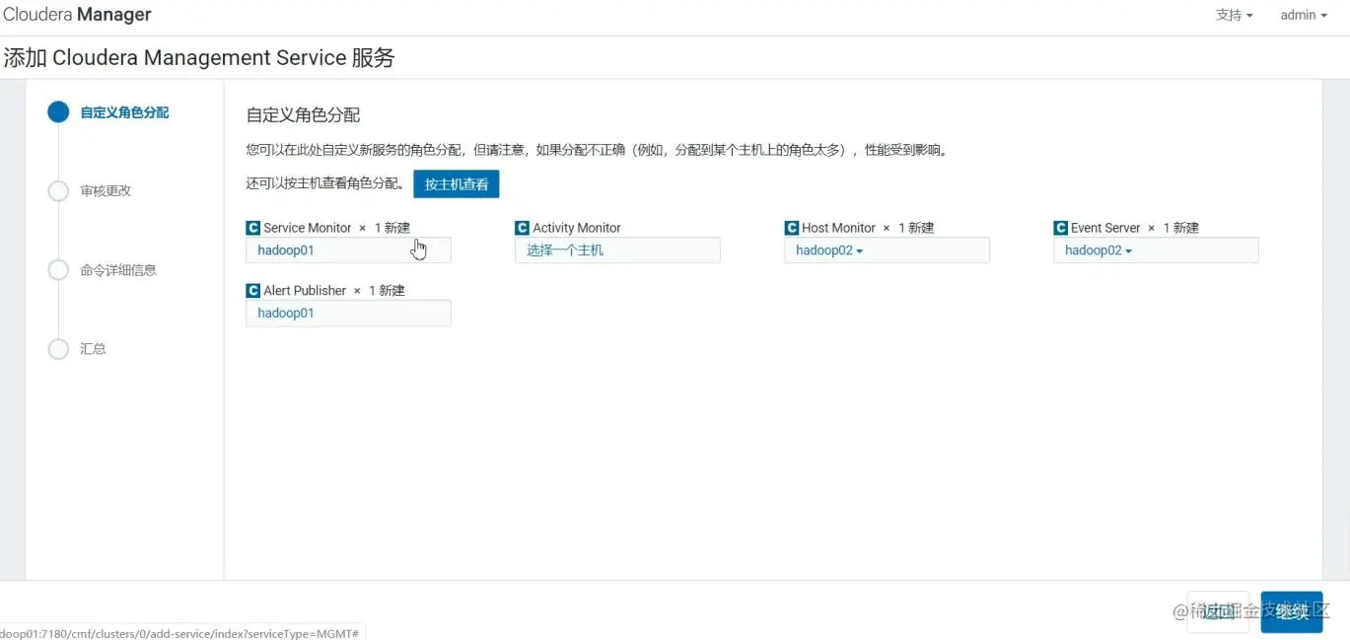This screenshot has height=640, width=1350.
Task: Click the Event Server role icon
Action: point(1060,228)
